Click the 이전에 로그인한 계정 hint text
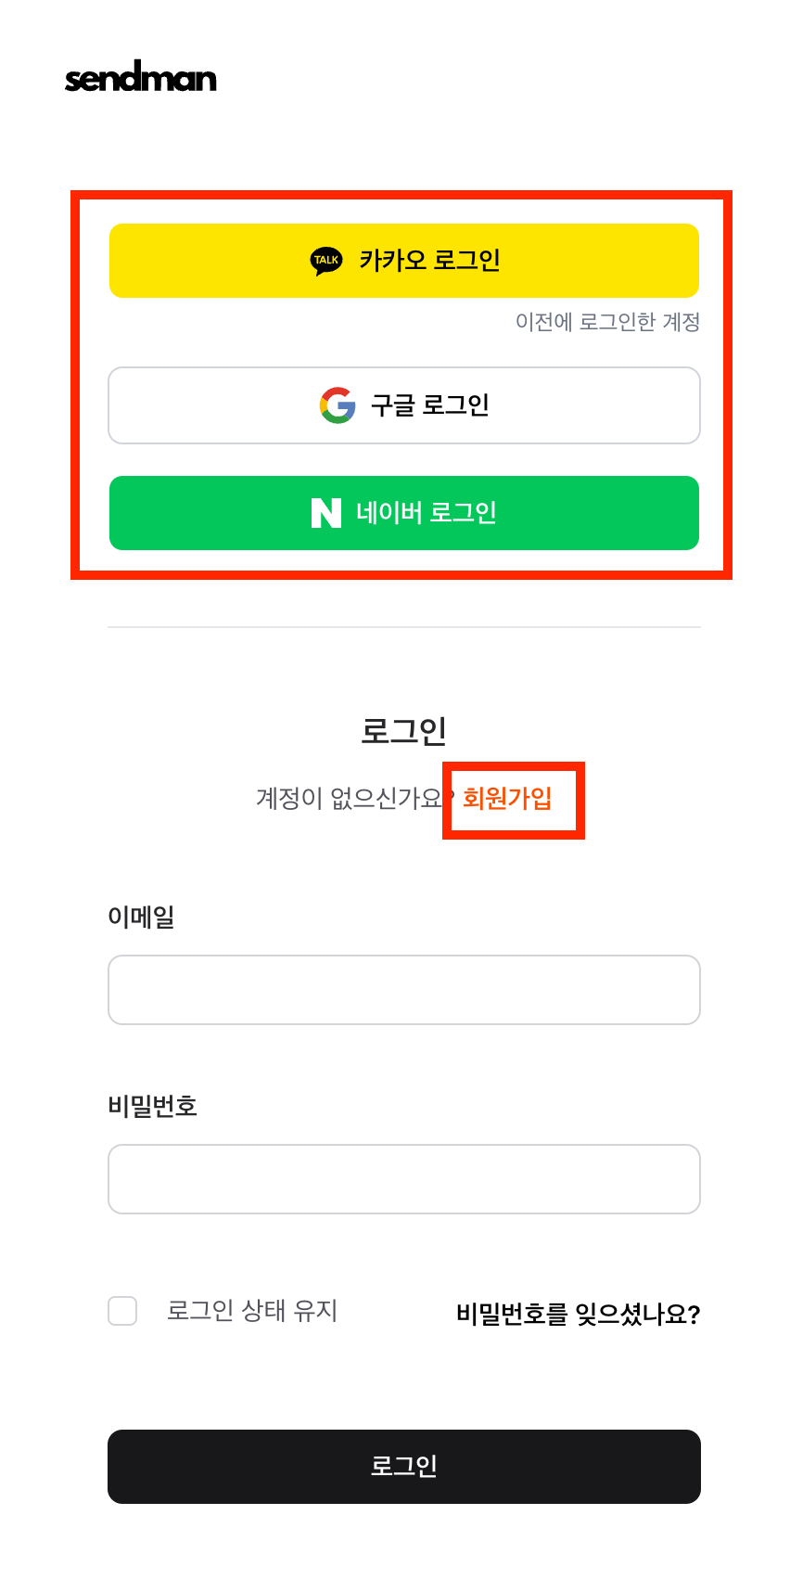 pyautogui.click(x=607, y=322)
